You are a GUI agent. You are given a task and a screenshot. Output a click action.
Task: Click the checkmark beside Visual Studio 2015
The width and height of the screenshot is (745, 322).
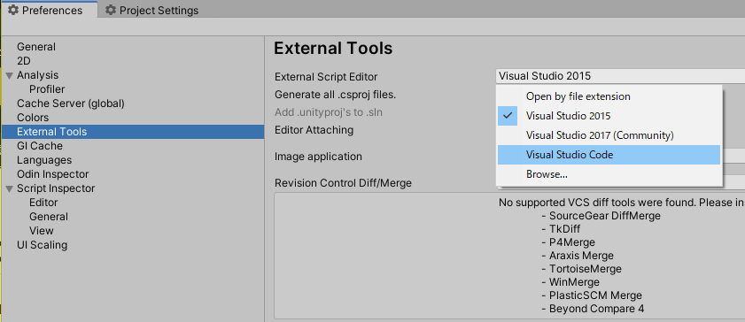508,116
